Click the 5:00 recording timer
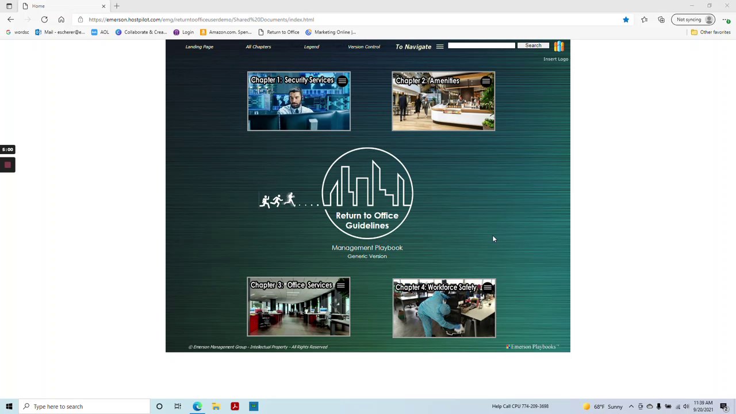 click(7, 149)
